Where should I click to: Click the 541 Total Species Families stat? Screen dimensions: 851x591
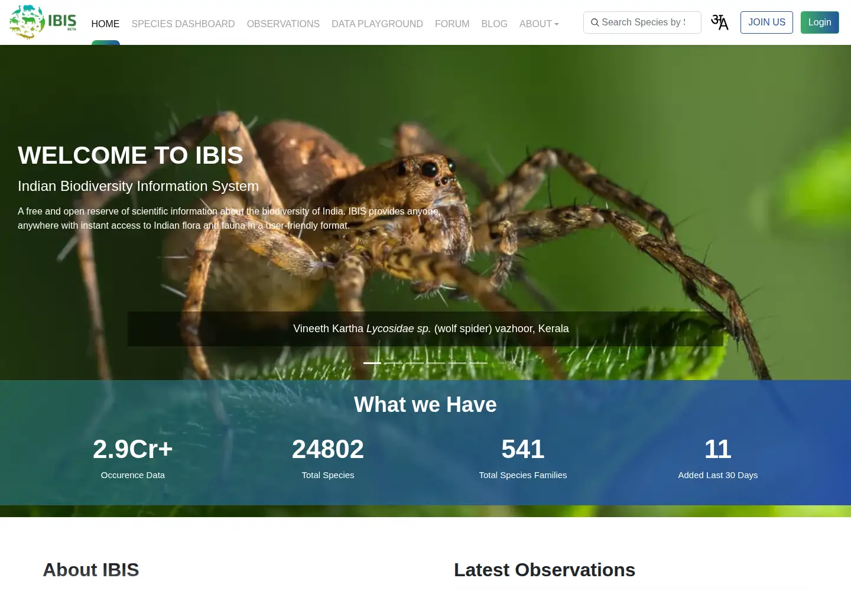point(523,458)
